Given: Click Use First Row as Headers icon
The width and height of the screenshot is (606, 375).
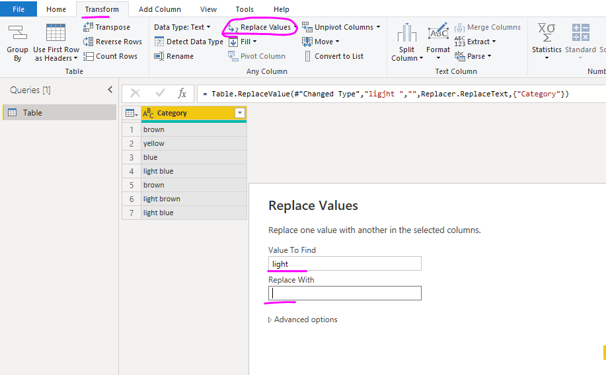Looking at the screenshot, I should (x=56, y=32).
